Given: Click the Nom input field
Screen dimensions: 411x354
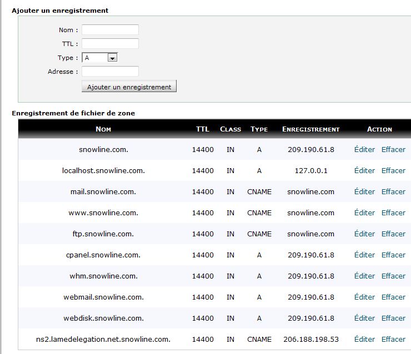Looking at the screenshot, I should click(110, 30).
